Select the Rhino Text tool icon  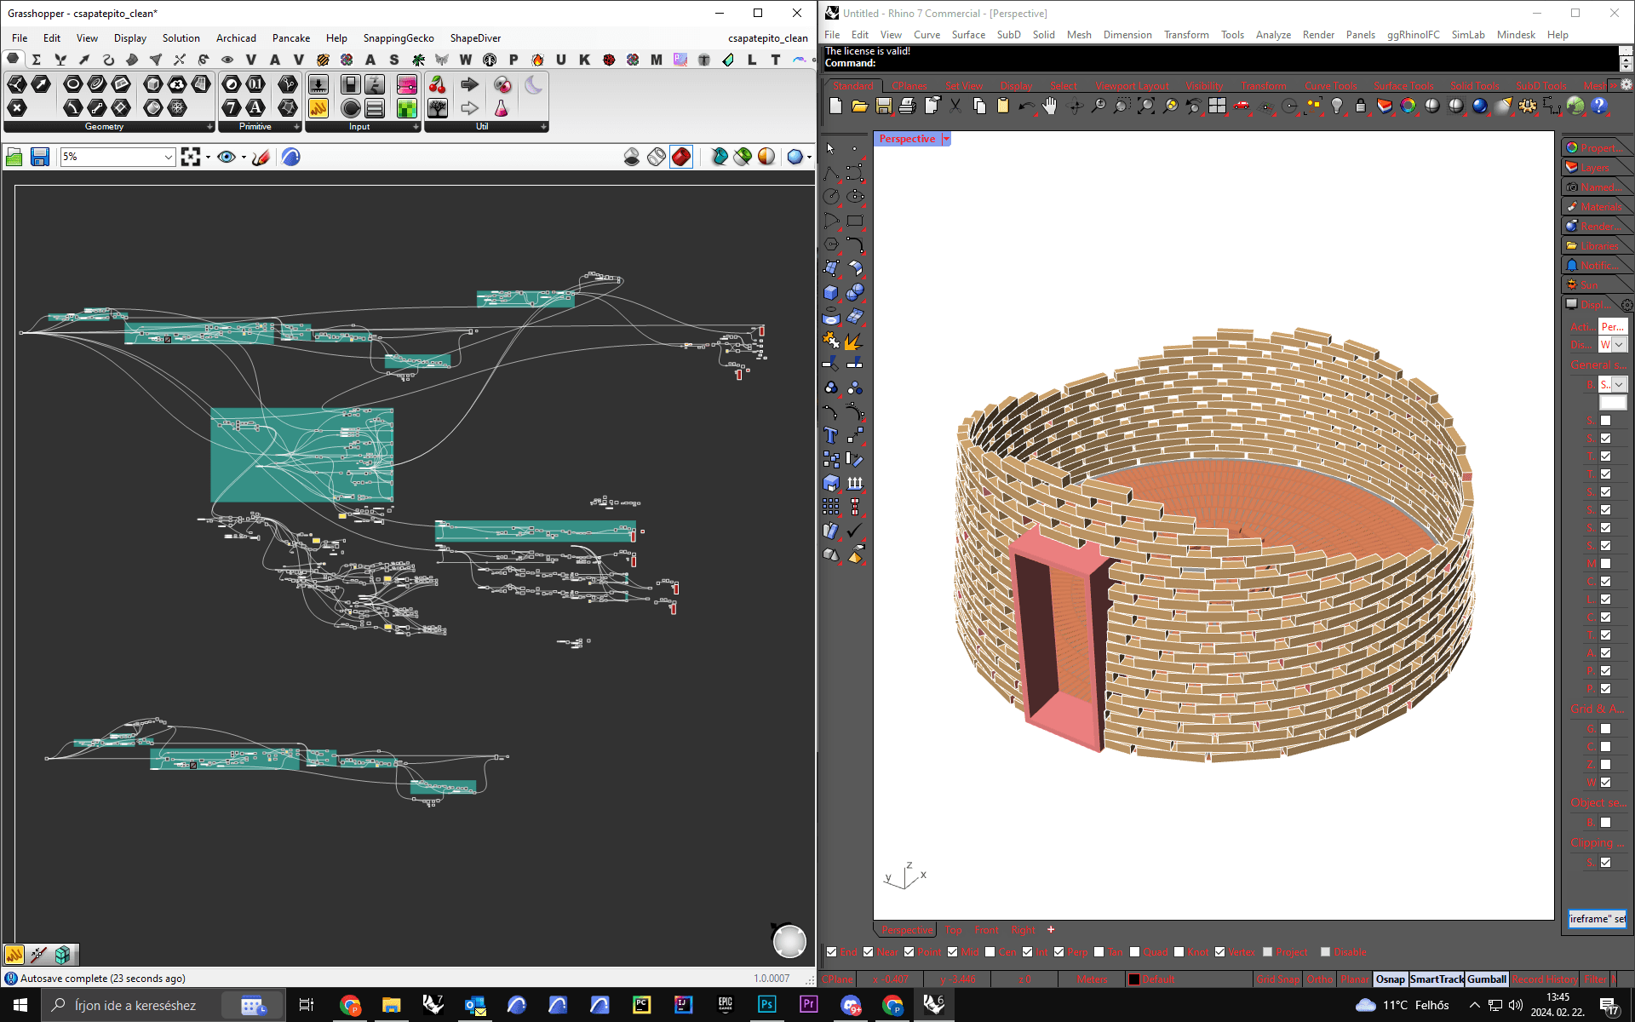831,435
